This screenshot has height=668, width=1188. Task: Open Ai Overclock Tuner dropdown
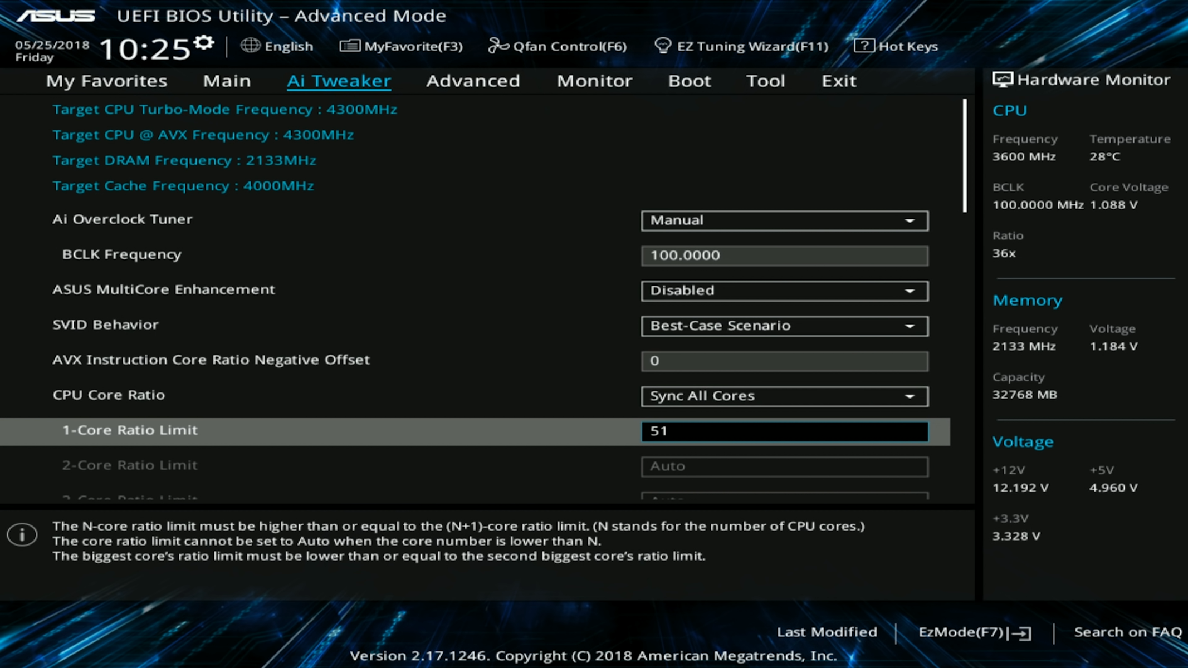click(784, 220)
